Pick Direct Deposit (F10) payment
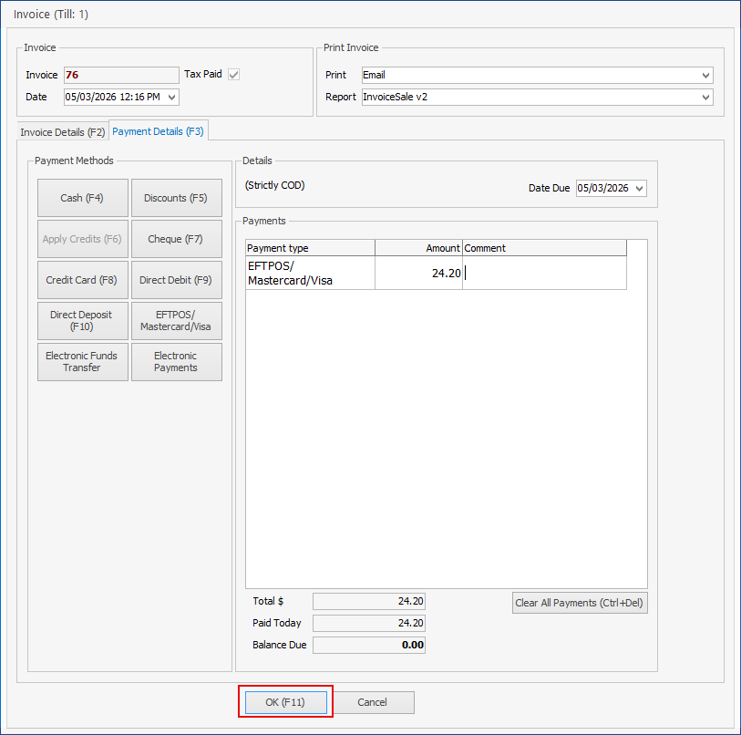 [x=82, y=321]
